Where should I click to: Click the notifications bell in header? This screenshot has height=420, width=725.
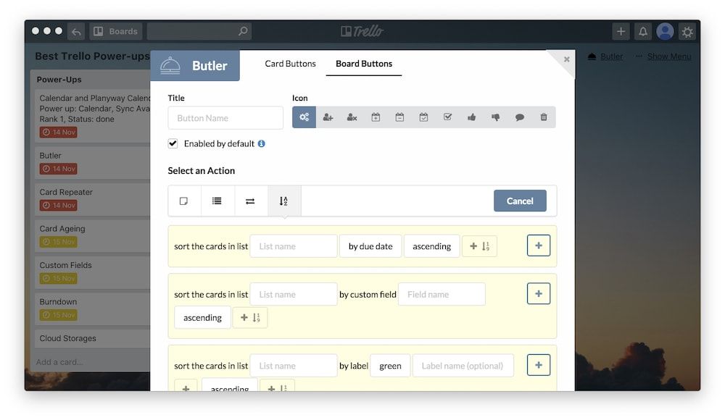point(642,31)
